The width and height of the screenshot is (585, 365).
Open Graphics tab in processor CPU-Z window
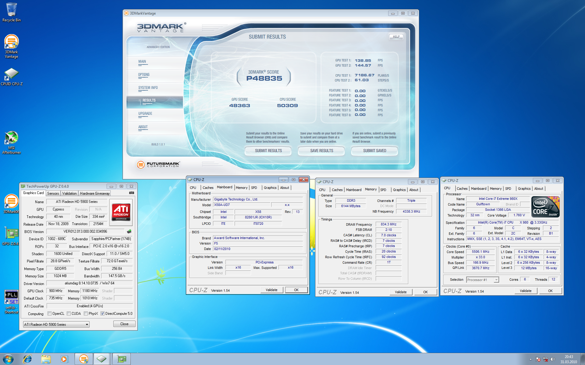point(524,189)
